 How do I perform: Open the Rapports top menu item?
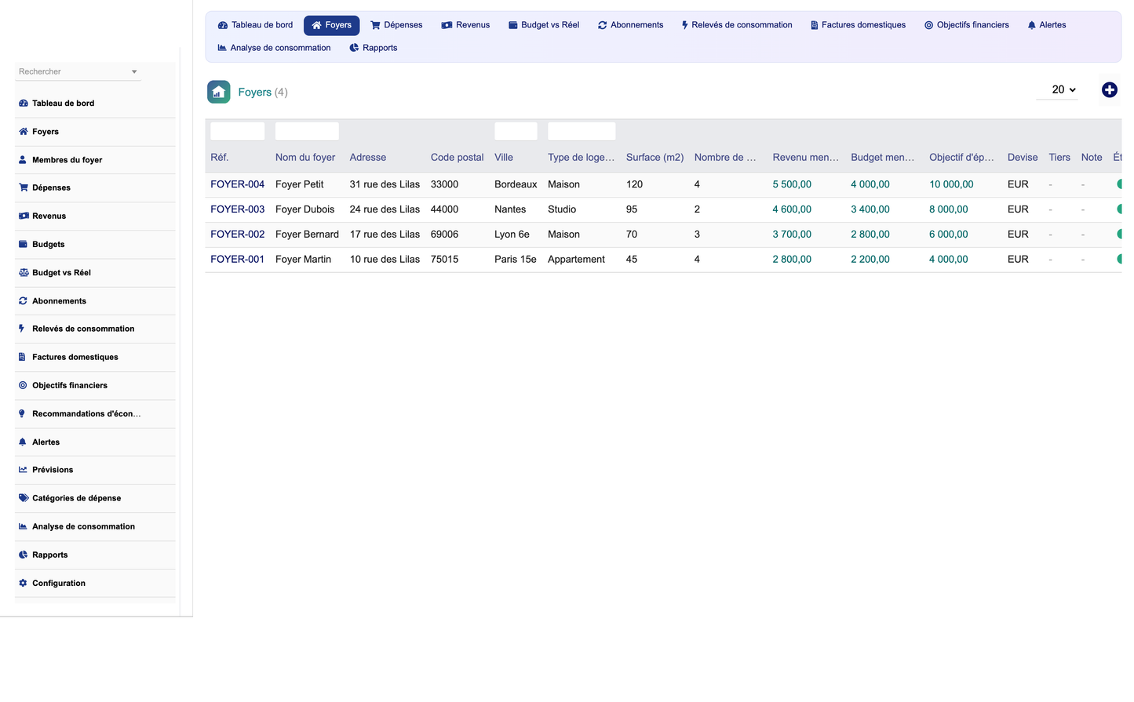pyautogui.click(x=373, y=48)
